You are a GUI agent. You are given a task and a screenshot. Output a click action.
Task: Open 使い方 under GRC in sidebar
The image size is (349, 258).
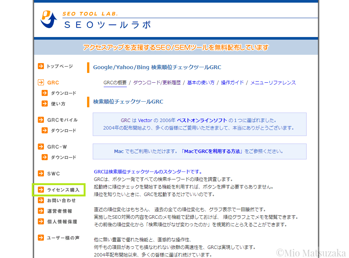tap(58, 104)
